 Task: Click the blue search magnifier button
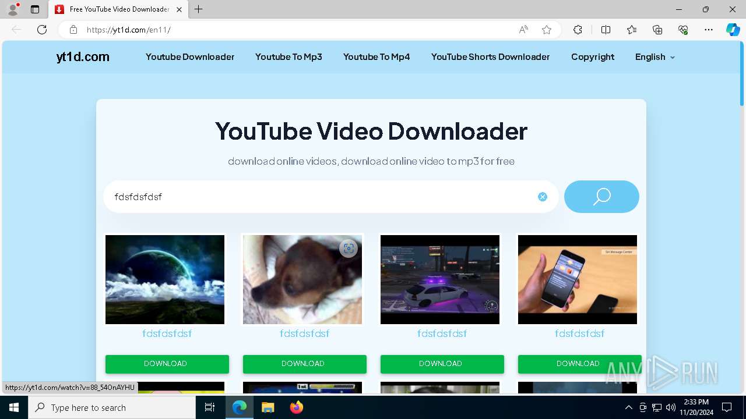tap(601, 197)
